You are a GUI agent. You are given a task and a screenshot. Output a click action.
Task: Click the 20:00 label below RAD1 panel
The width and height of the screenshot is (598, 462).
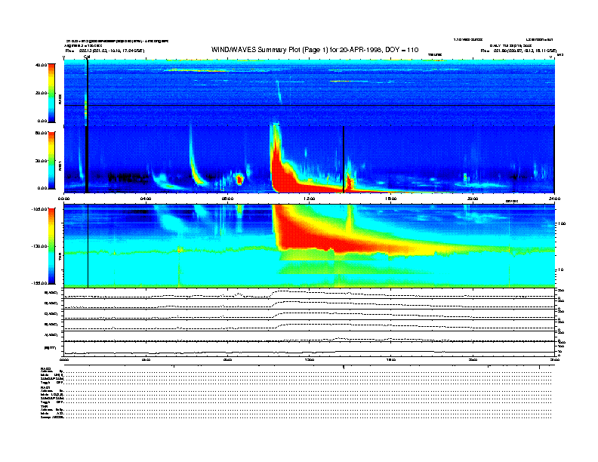click(473, 199)
